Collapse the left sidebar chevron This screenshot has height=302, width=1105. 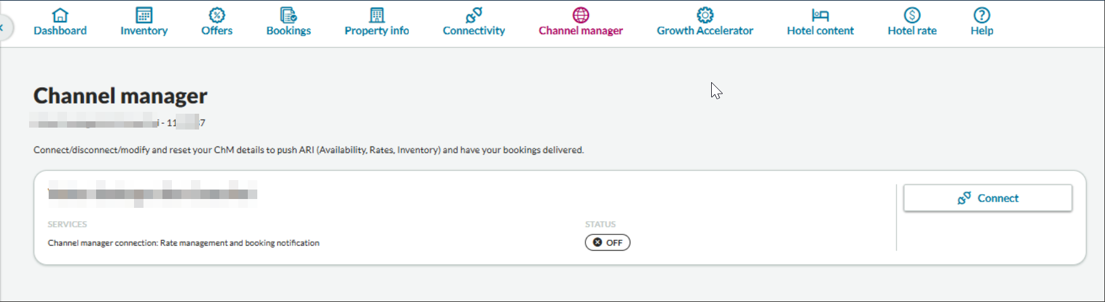pyautogui.click(x=3, y=28)
